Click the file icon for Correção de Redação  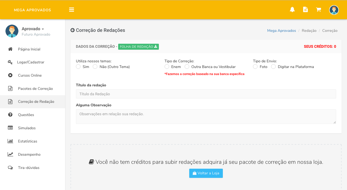10,102
